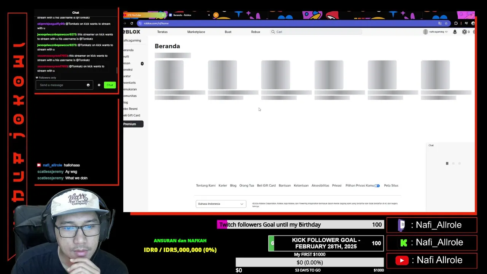This screenshot has width=487, height=274.
Task: Open Pilihan Privasi Kamu footer link
Action: click(x=360, y=186)
